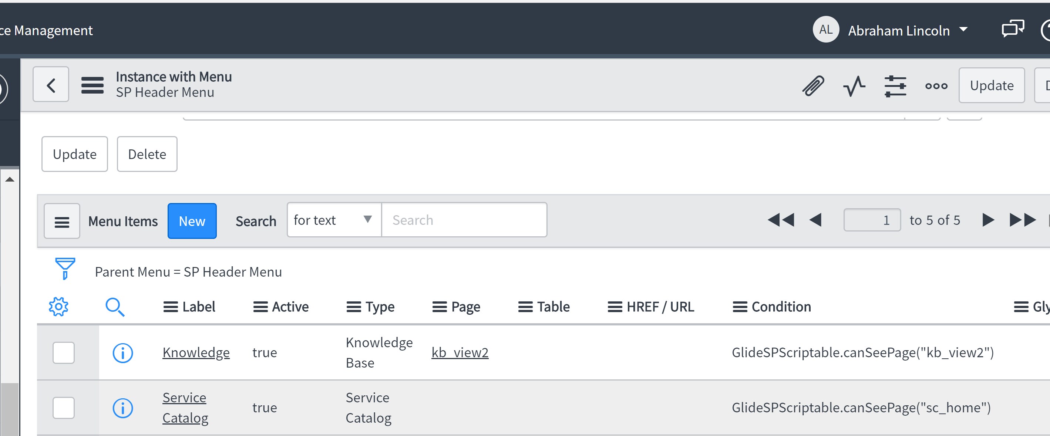Click the left scrollbar up arrow
The image size is (1050, 436).
(x=10, y=179)
